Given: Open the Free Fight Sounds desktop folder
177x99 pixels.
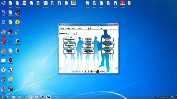Looking at the screenshot, I should pyautogui.click(x=11, y=14).
